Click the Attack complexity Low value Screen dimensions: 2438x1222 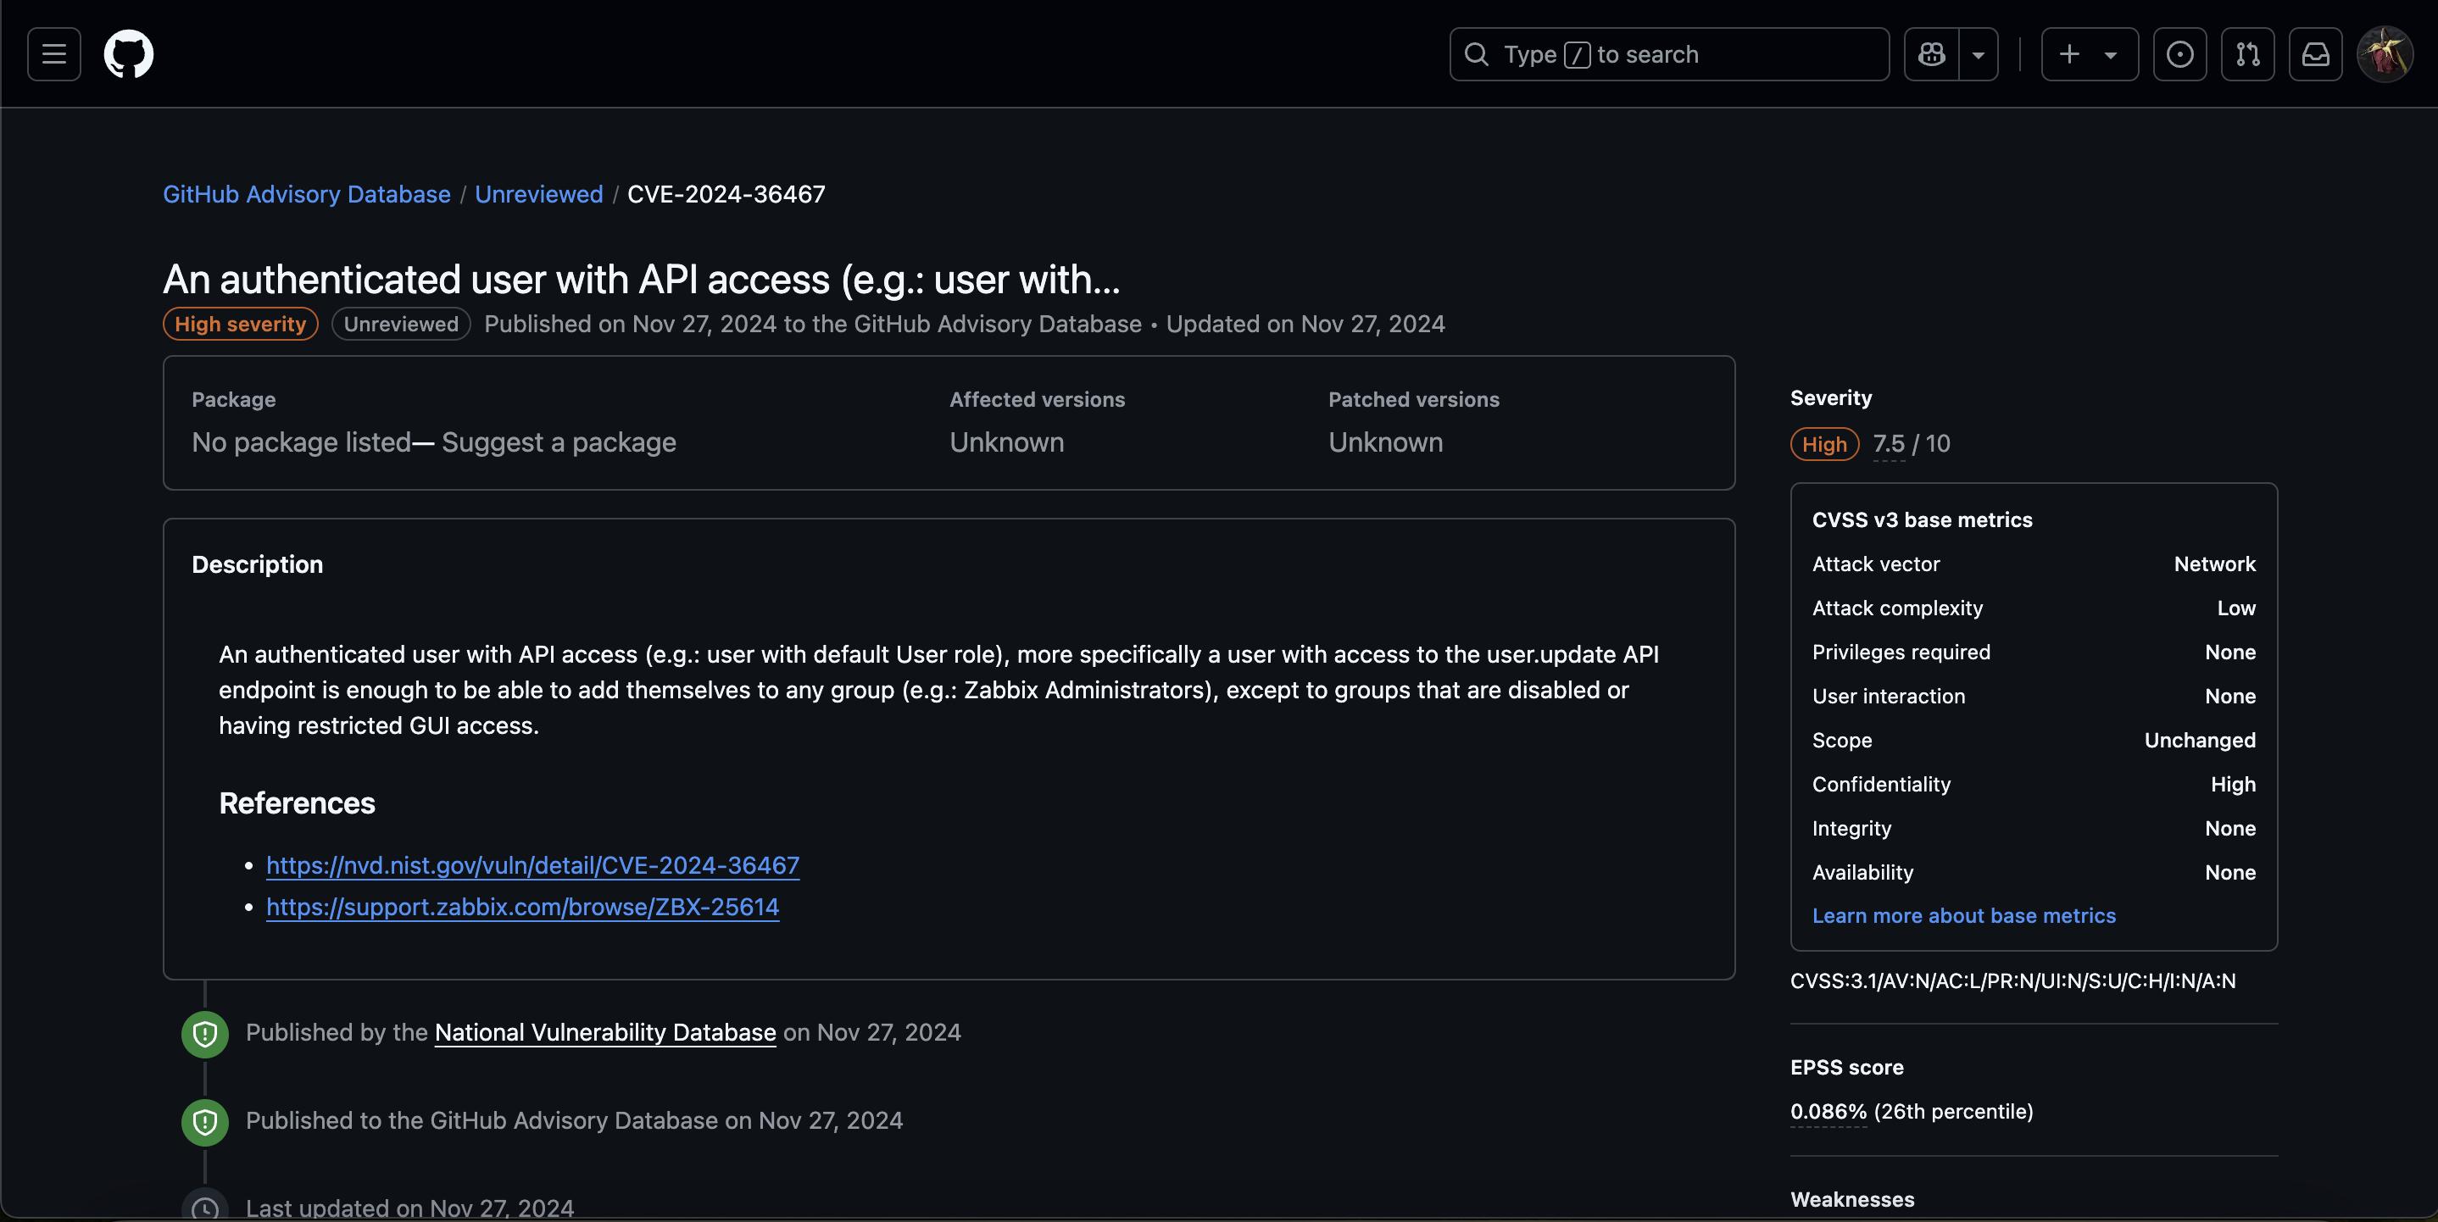tap(2236, 608)
